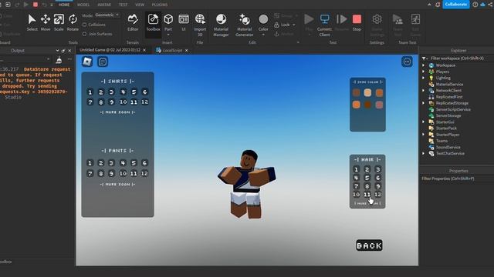Launch Material Generator
The image size is (494, 277).
click(244, 25)
